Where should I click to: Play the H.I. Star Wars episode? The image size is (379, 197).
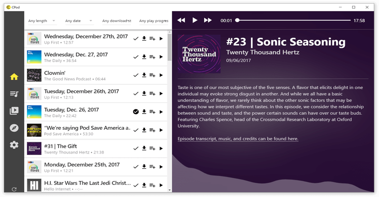(161, 185)
